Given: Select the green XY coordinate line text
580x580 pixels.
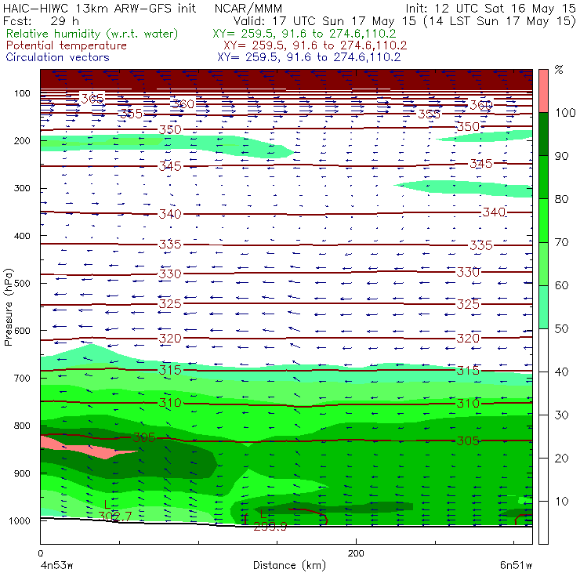Looking at the screenshot, I should coord(304,34).
